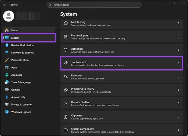Click the Gaming controller icon
The image size is (188, 136).
click(x=7, y=90)
